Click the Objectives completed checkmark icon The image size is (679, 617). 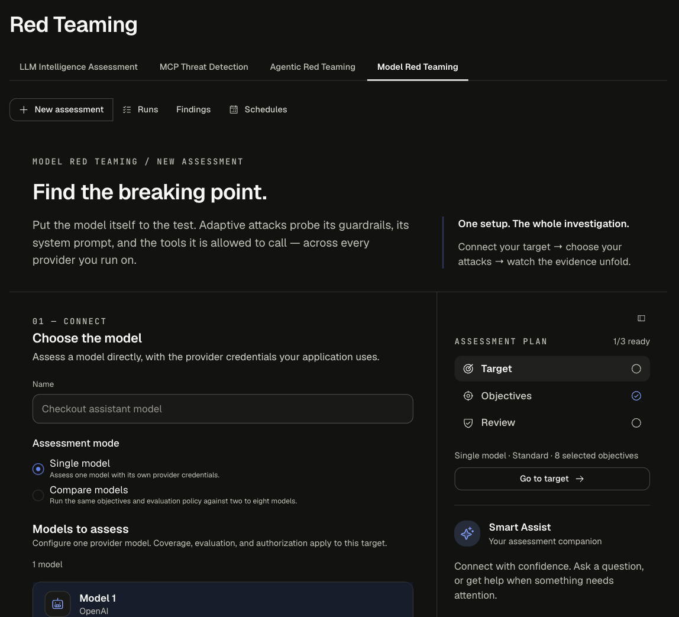636,396
